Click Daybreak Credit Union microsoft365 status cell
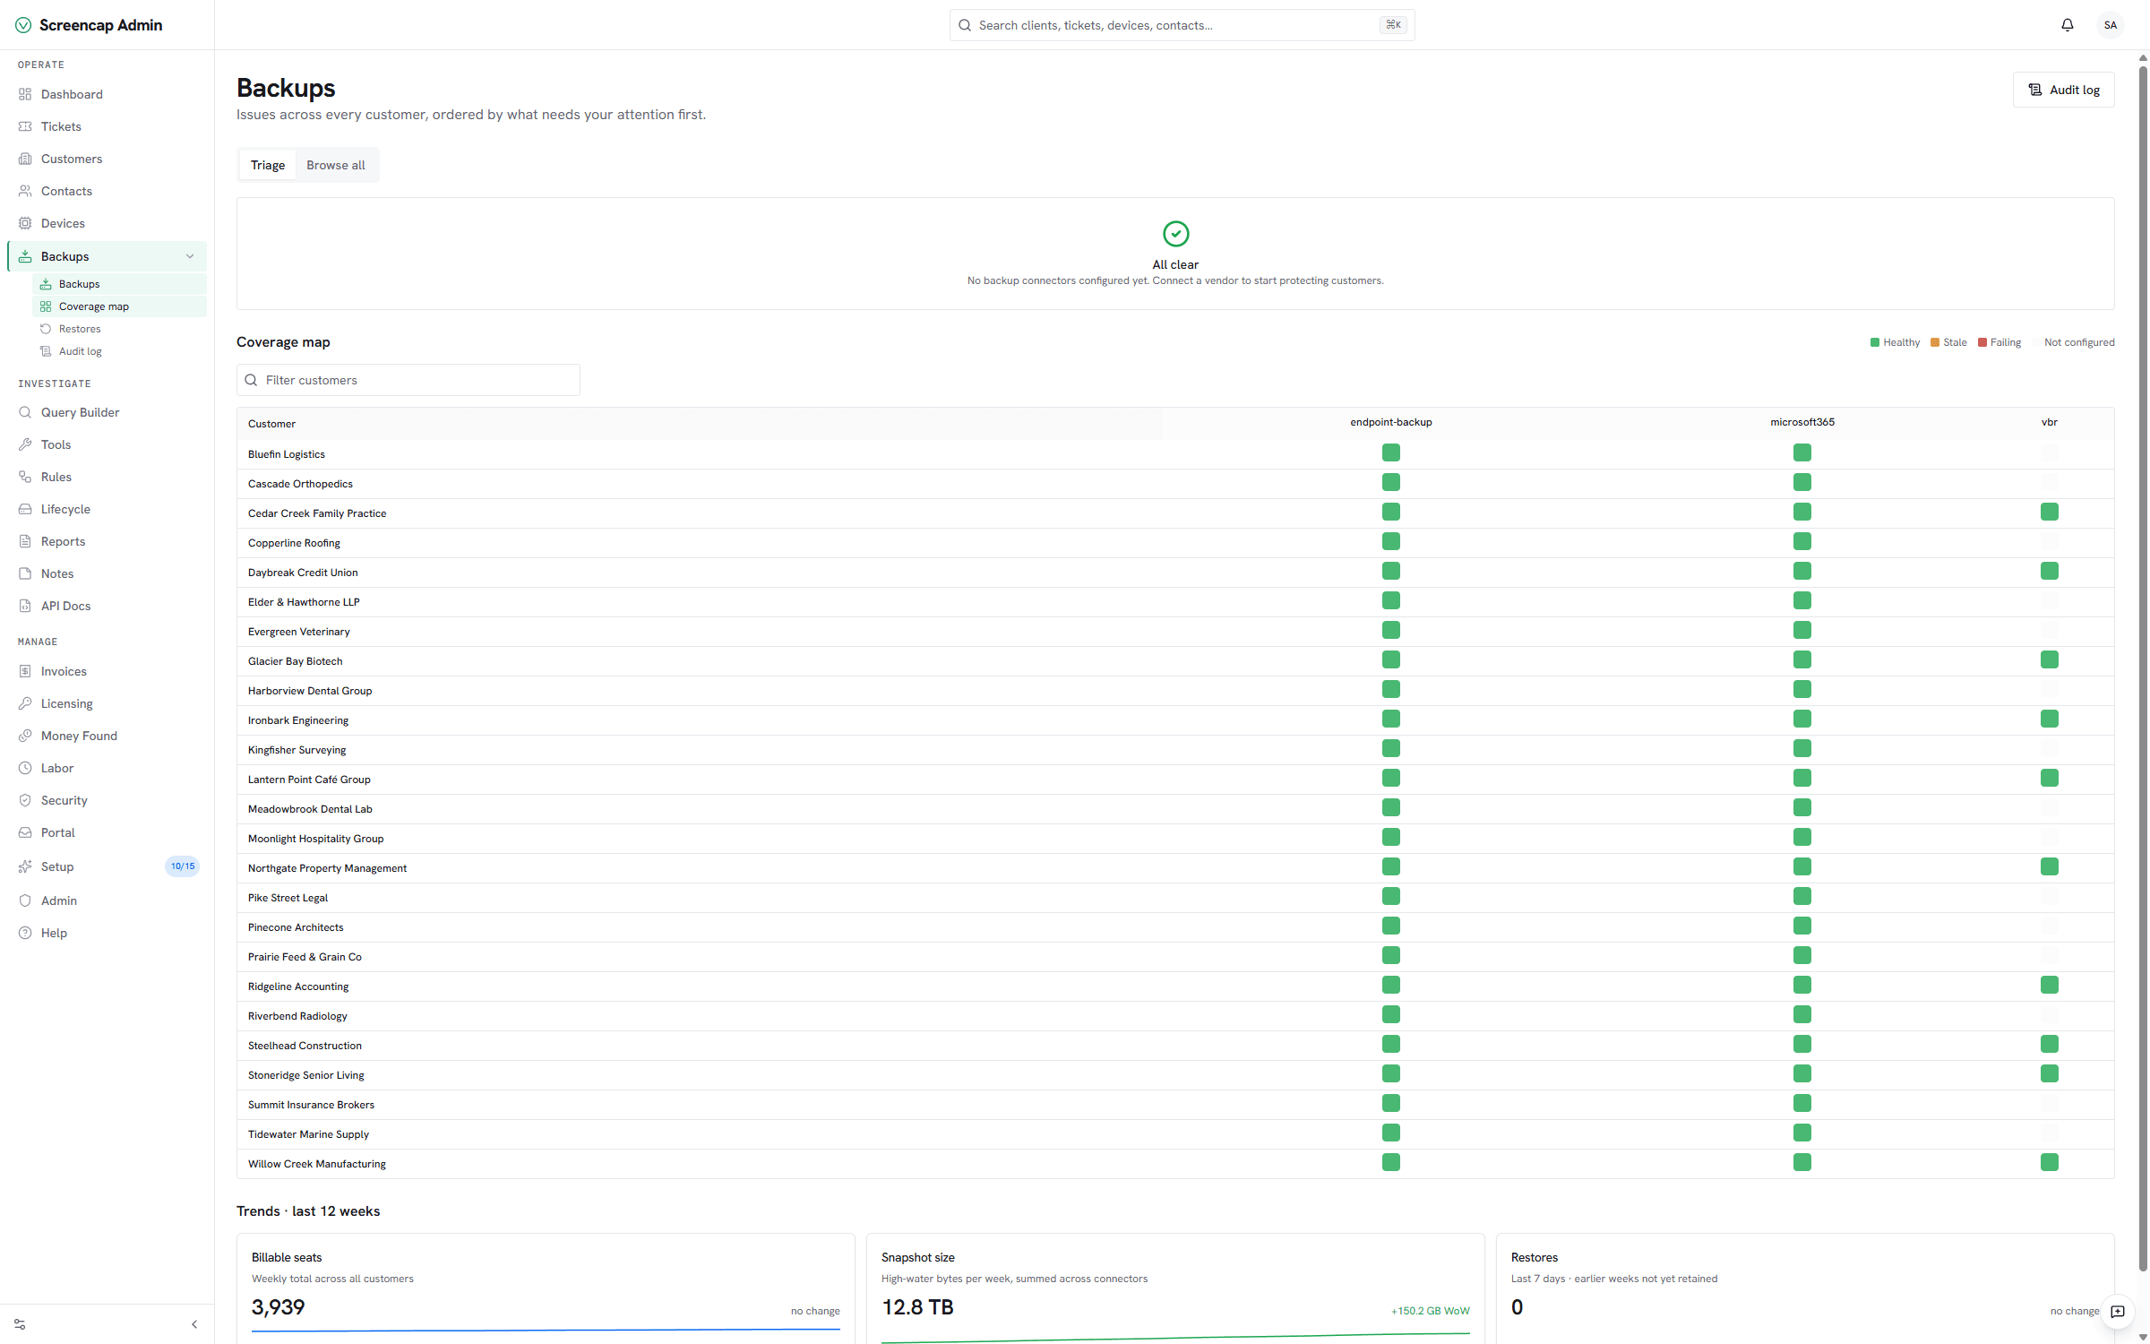 click(x=1802, y=572)
